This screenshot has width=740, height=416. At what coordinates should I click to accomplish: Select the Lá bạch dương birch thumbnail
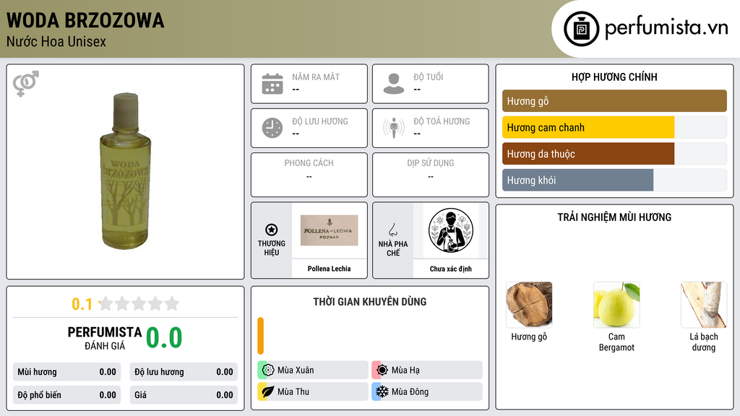pyautogui.click(x=704, y=305)
